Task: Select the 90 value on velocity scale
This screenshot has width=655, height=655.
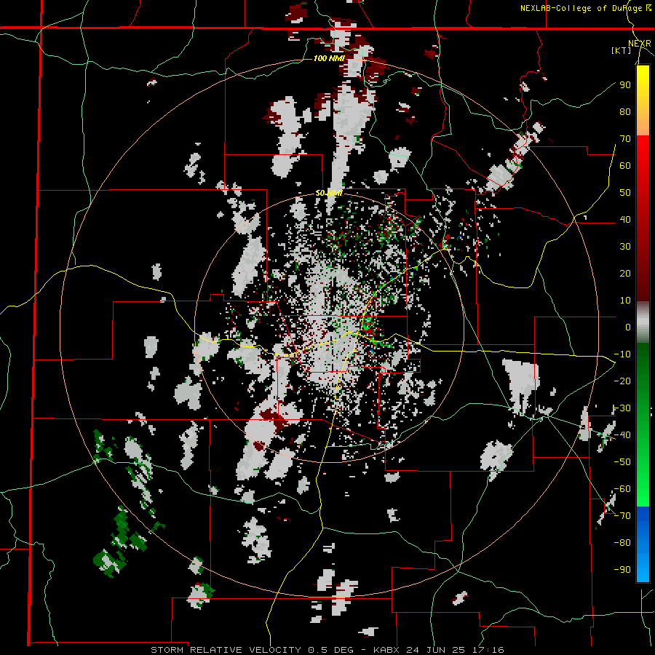Action: 625,85
